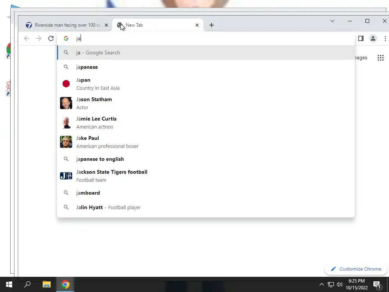Open the Chrome profile avatar menu
Screen dimensions: 389x292
tap(373, 38)
